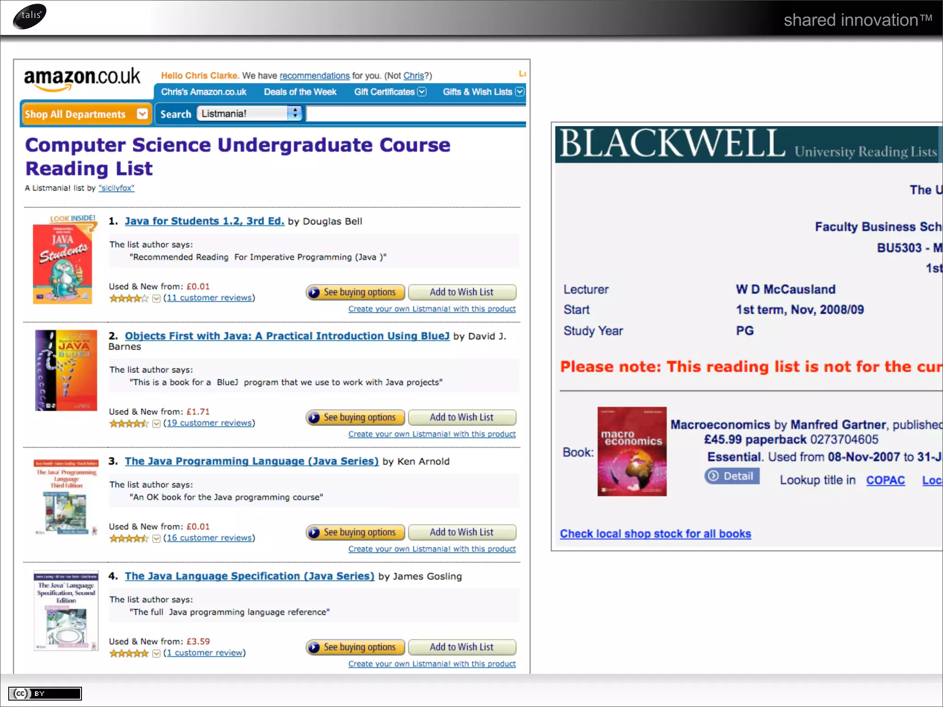
Task: Create Listmania link under Java Language Specification
Action: [432, 664]
